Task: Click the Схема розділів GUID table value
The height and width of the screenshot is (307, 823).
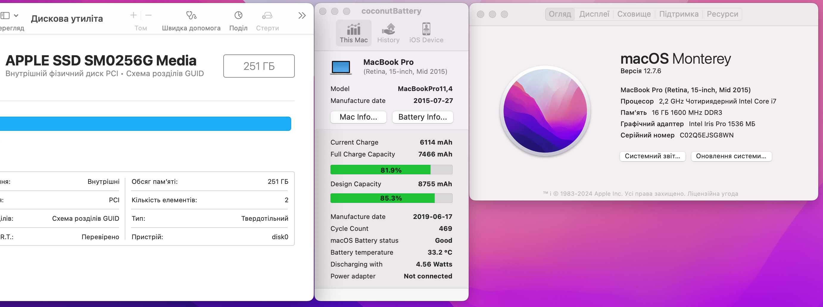Action: 86,219
